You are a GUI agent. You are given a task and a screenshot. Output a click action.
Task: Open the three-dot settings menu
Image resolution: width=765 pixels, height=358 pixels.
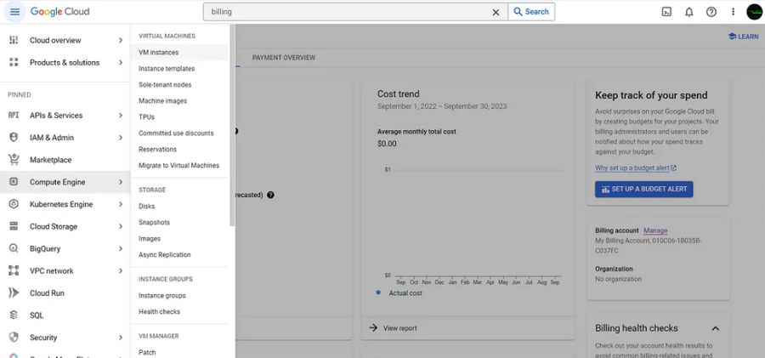(733, 12)
